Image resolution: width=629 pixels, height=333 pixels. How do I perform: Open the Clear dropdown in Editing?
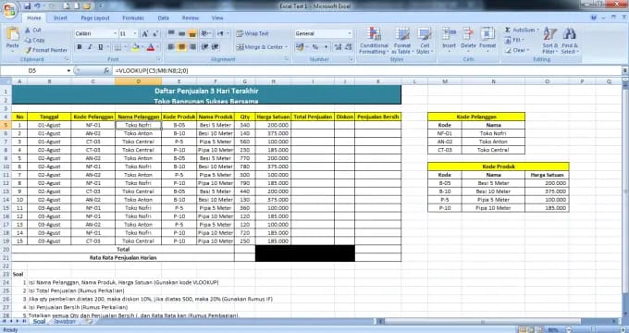(x=517, y=50)
